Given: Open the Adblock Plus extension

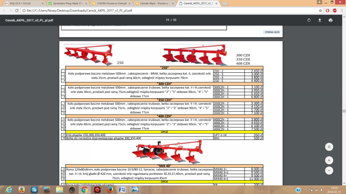Looking at the screenshot, I should point(334,10).
